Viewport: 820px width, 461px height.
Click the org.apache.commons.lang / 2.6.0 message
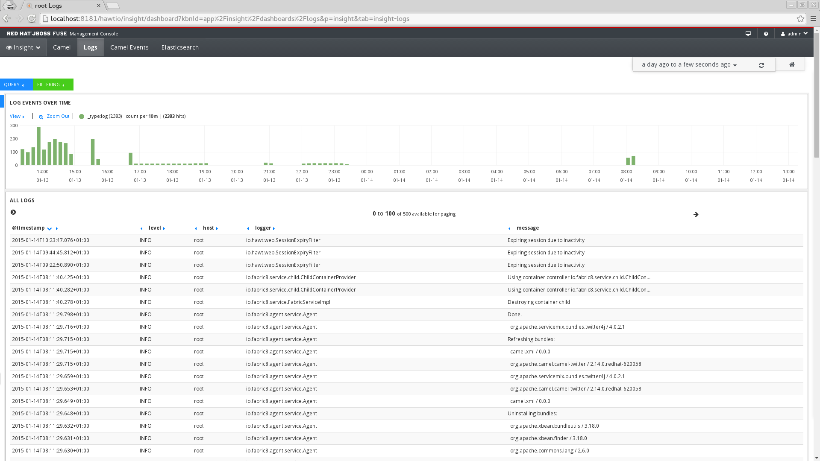[x=550, y=451]
